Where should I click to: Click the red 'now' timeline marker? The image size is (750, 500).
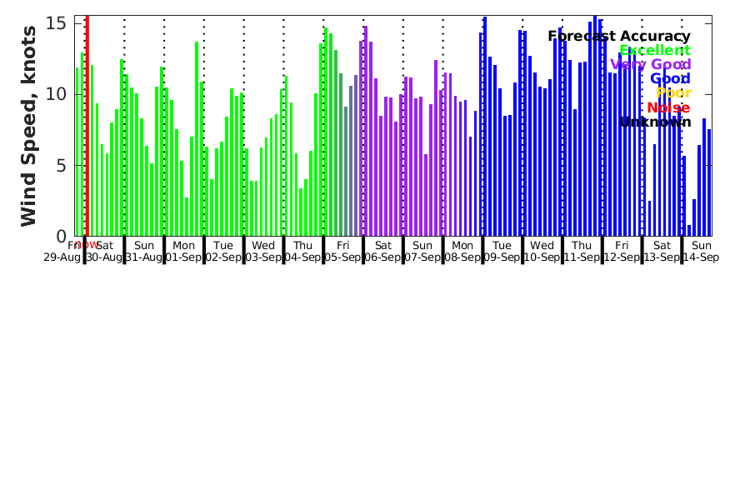point(87,245)
